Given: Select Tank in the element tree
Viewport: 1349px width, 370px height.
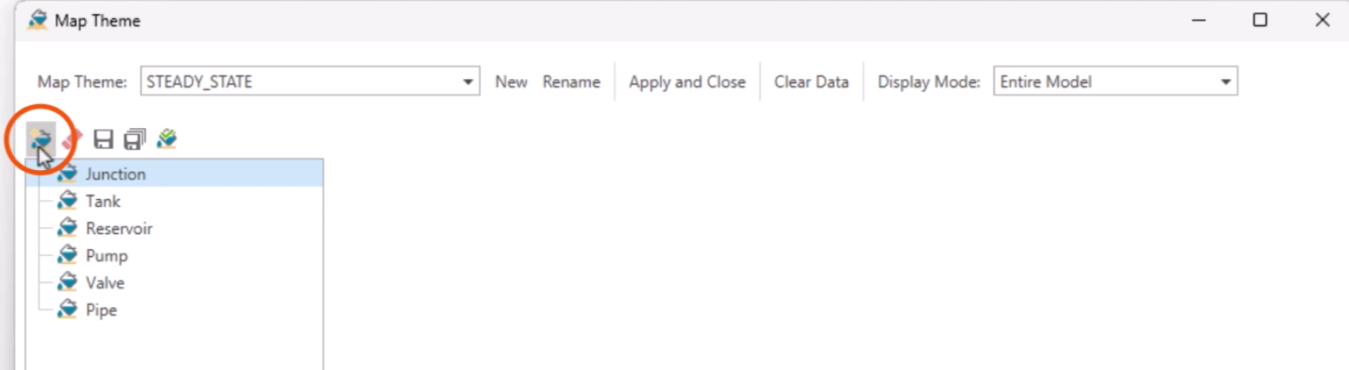Looking at the screenshot, I should click(103, 201).
